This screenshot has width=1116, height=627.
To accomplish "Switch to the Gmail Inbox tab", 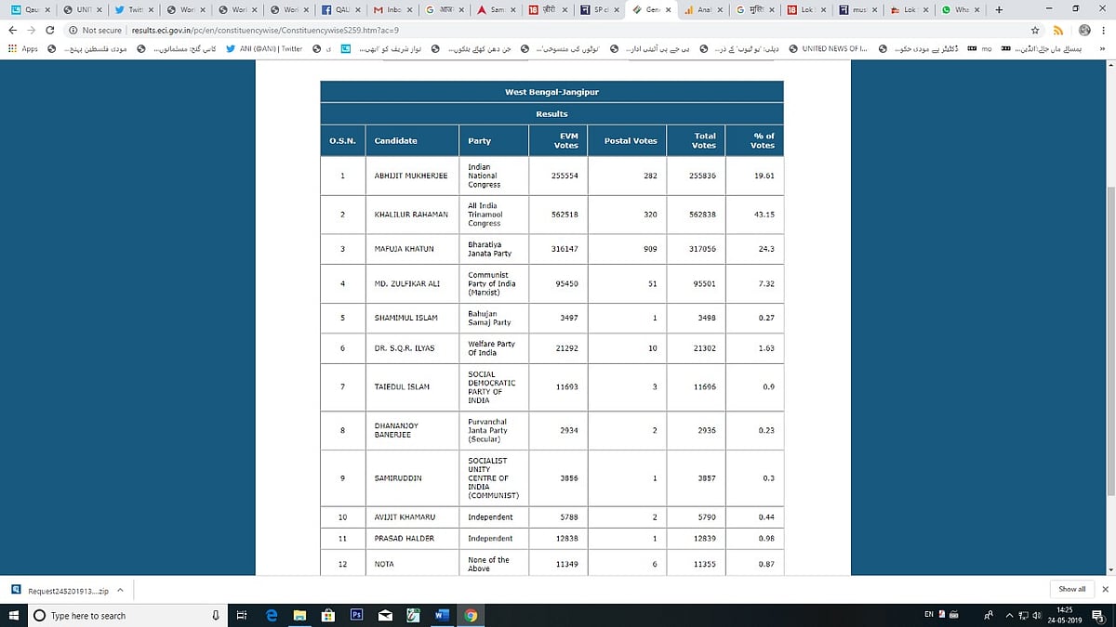I will pos(388,9).
